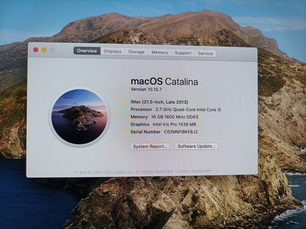
Task: Click the Version 10.15.7 text
Action: click(x=146, y=89)
